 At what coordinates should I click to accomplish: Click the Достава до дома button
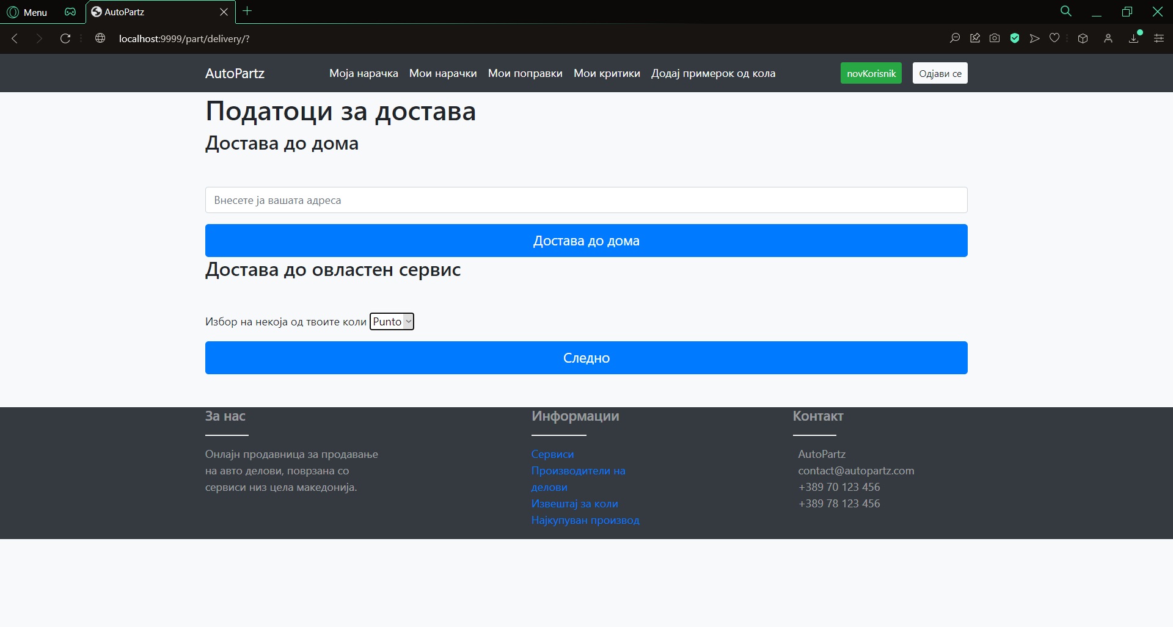(x=586, y=241)
